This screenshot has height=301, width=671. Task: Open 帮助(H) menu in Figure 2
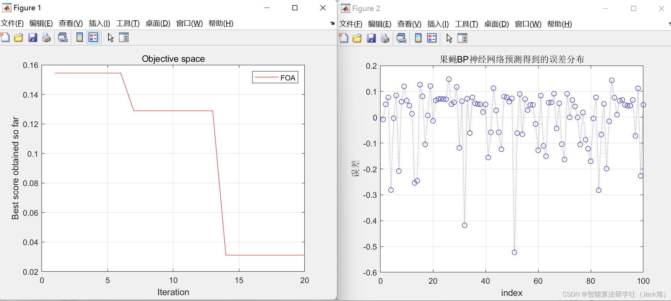560,24
